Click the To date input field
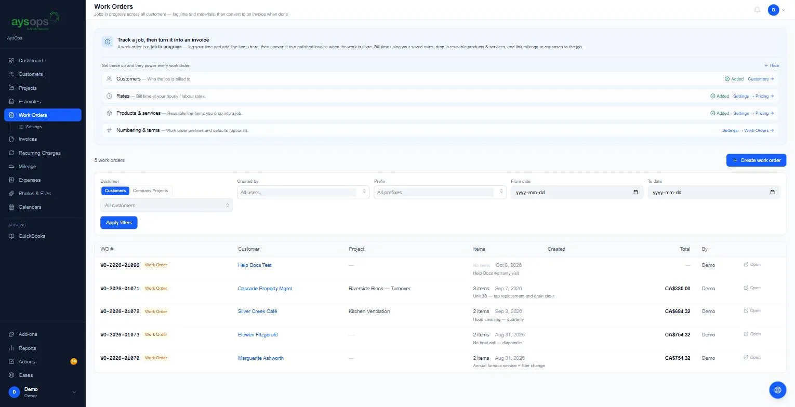Screen dimensions: 795x407 (x=714, y=193)
